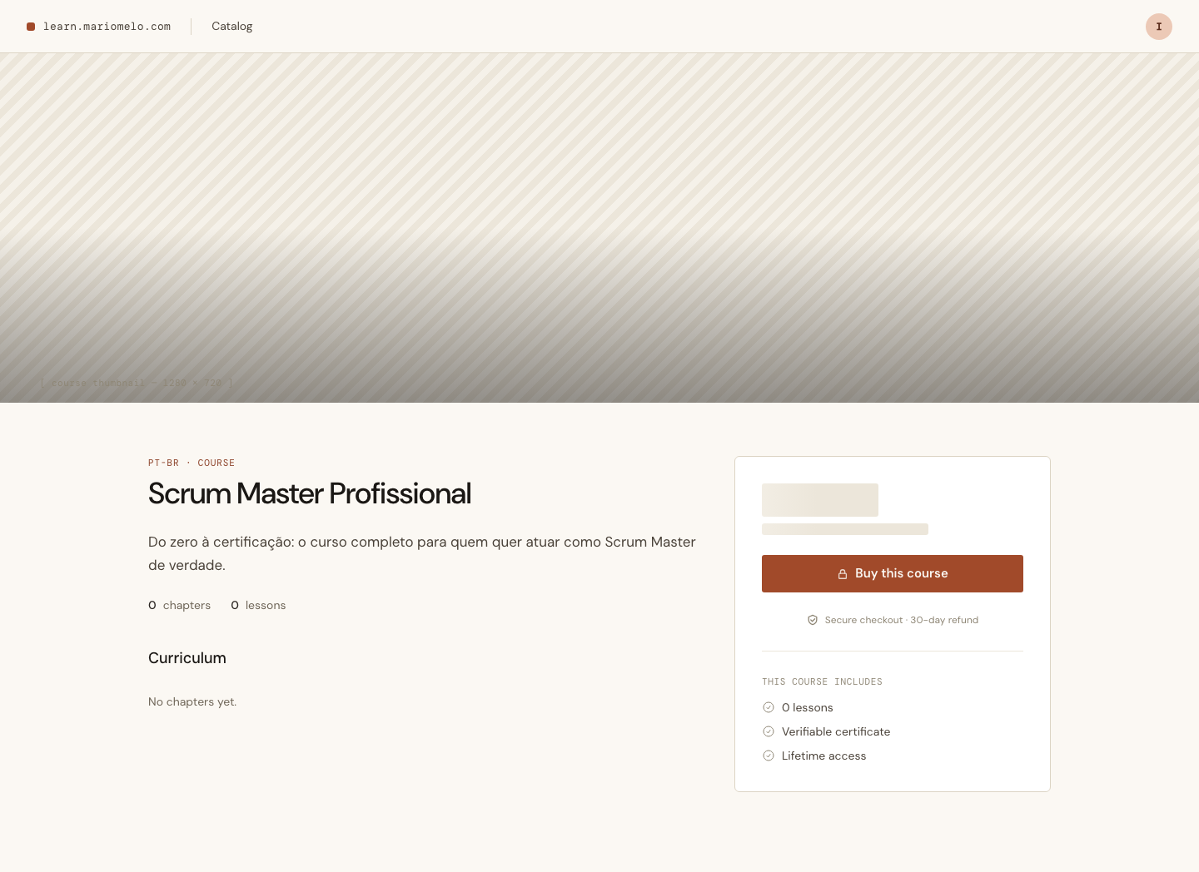This screenshot has height=872, width=1199.
Task: Open the learn.mariomelo.com home link
Action: (98, 27)
